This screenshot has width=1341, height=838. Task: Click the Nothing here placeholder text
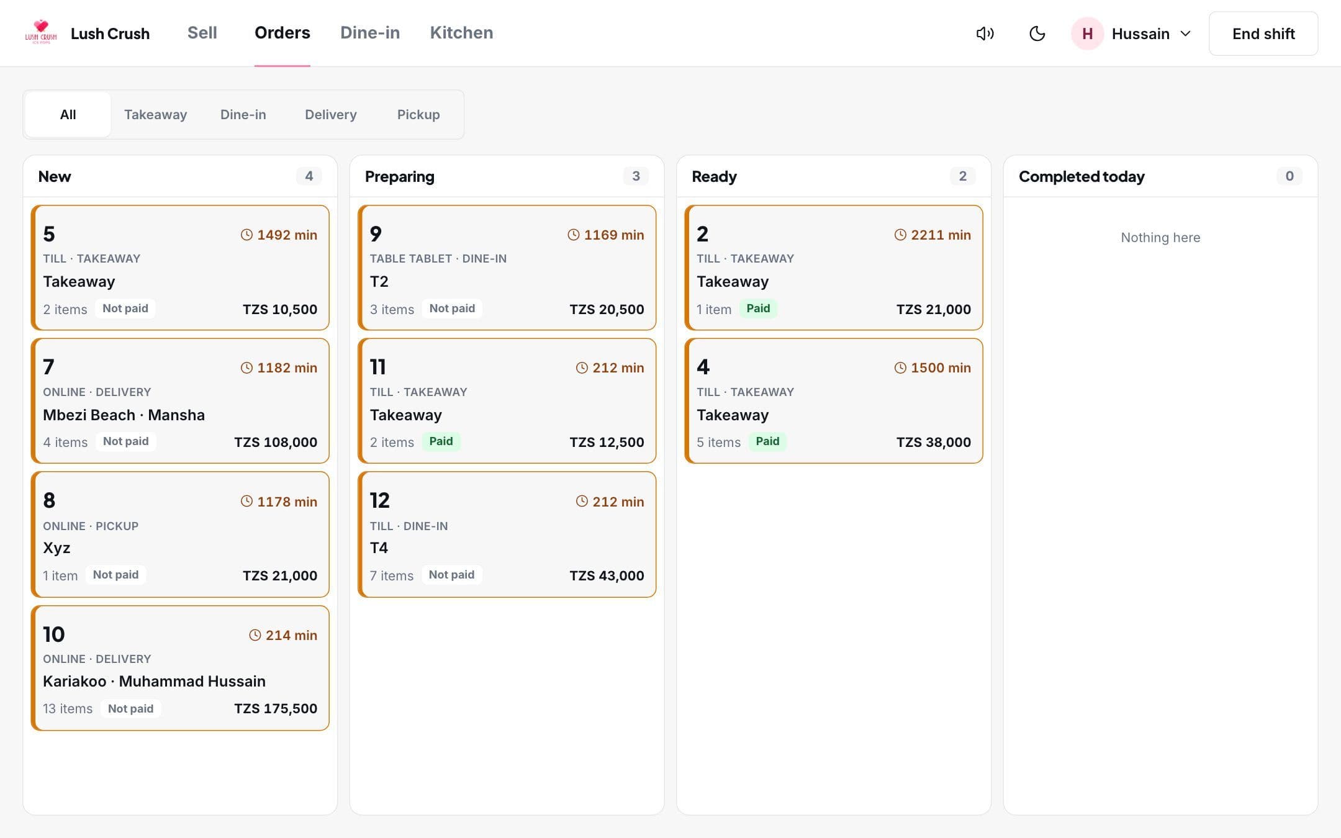(x=1160, y=238)
